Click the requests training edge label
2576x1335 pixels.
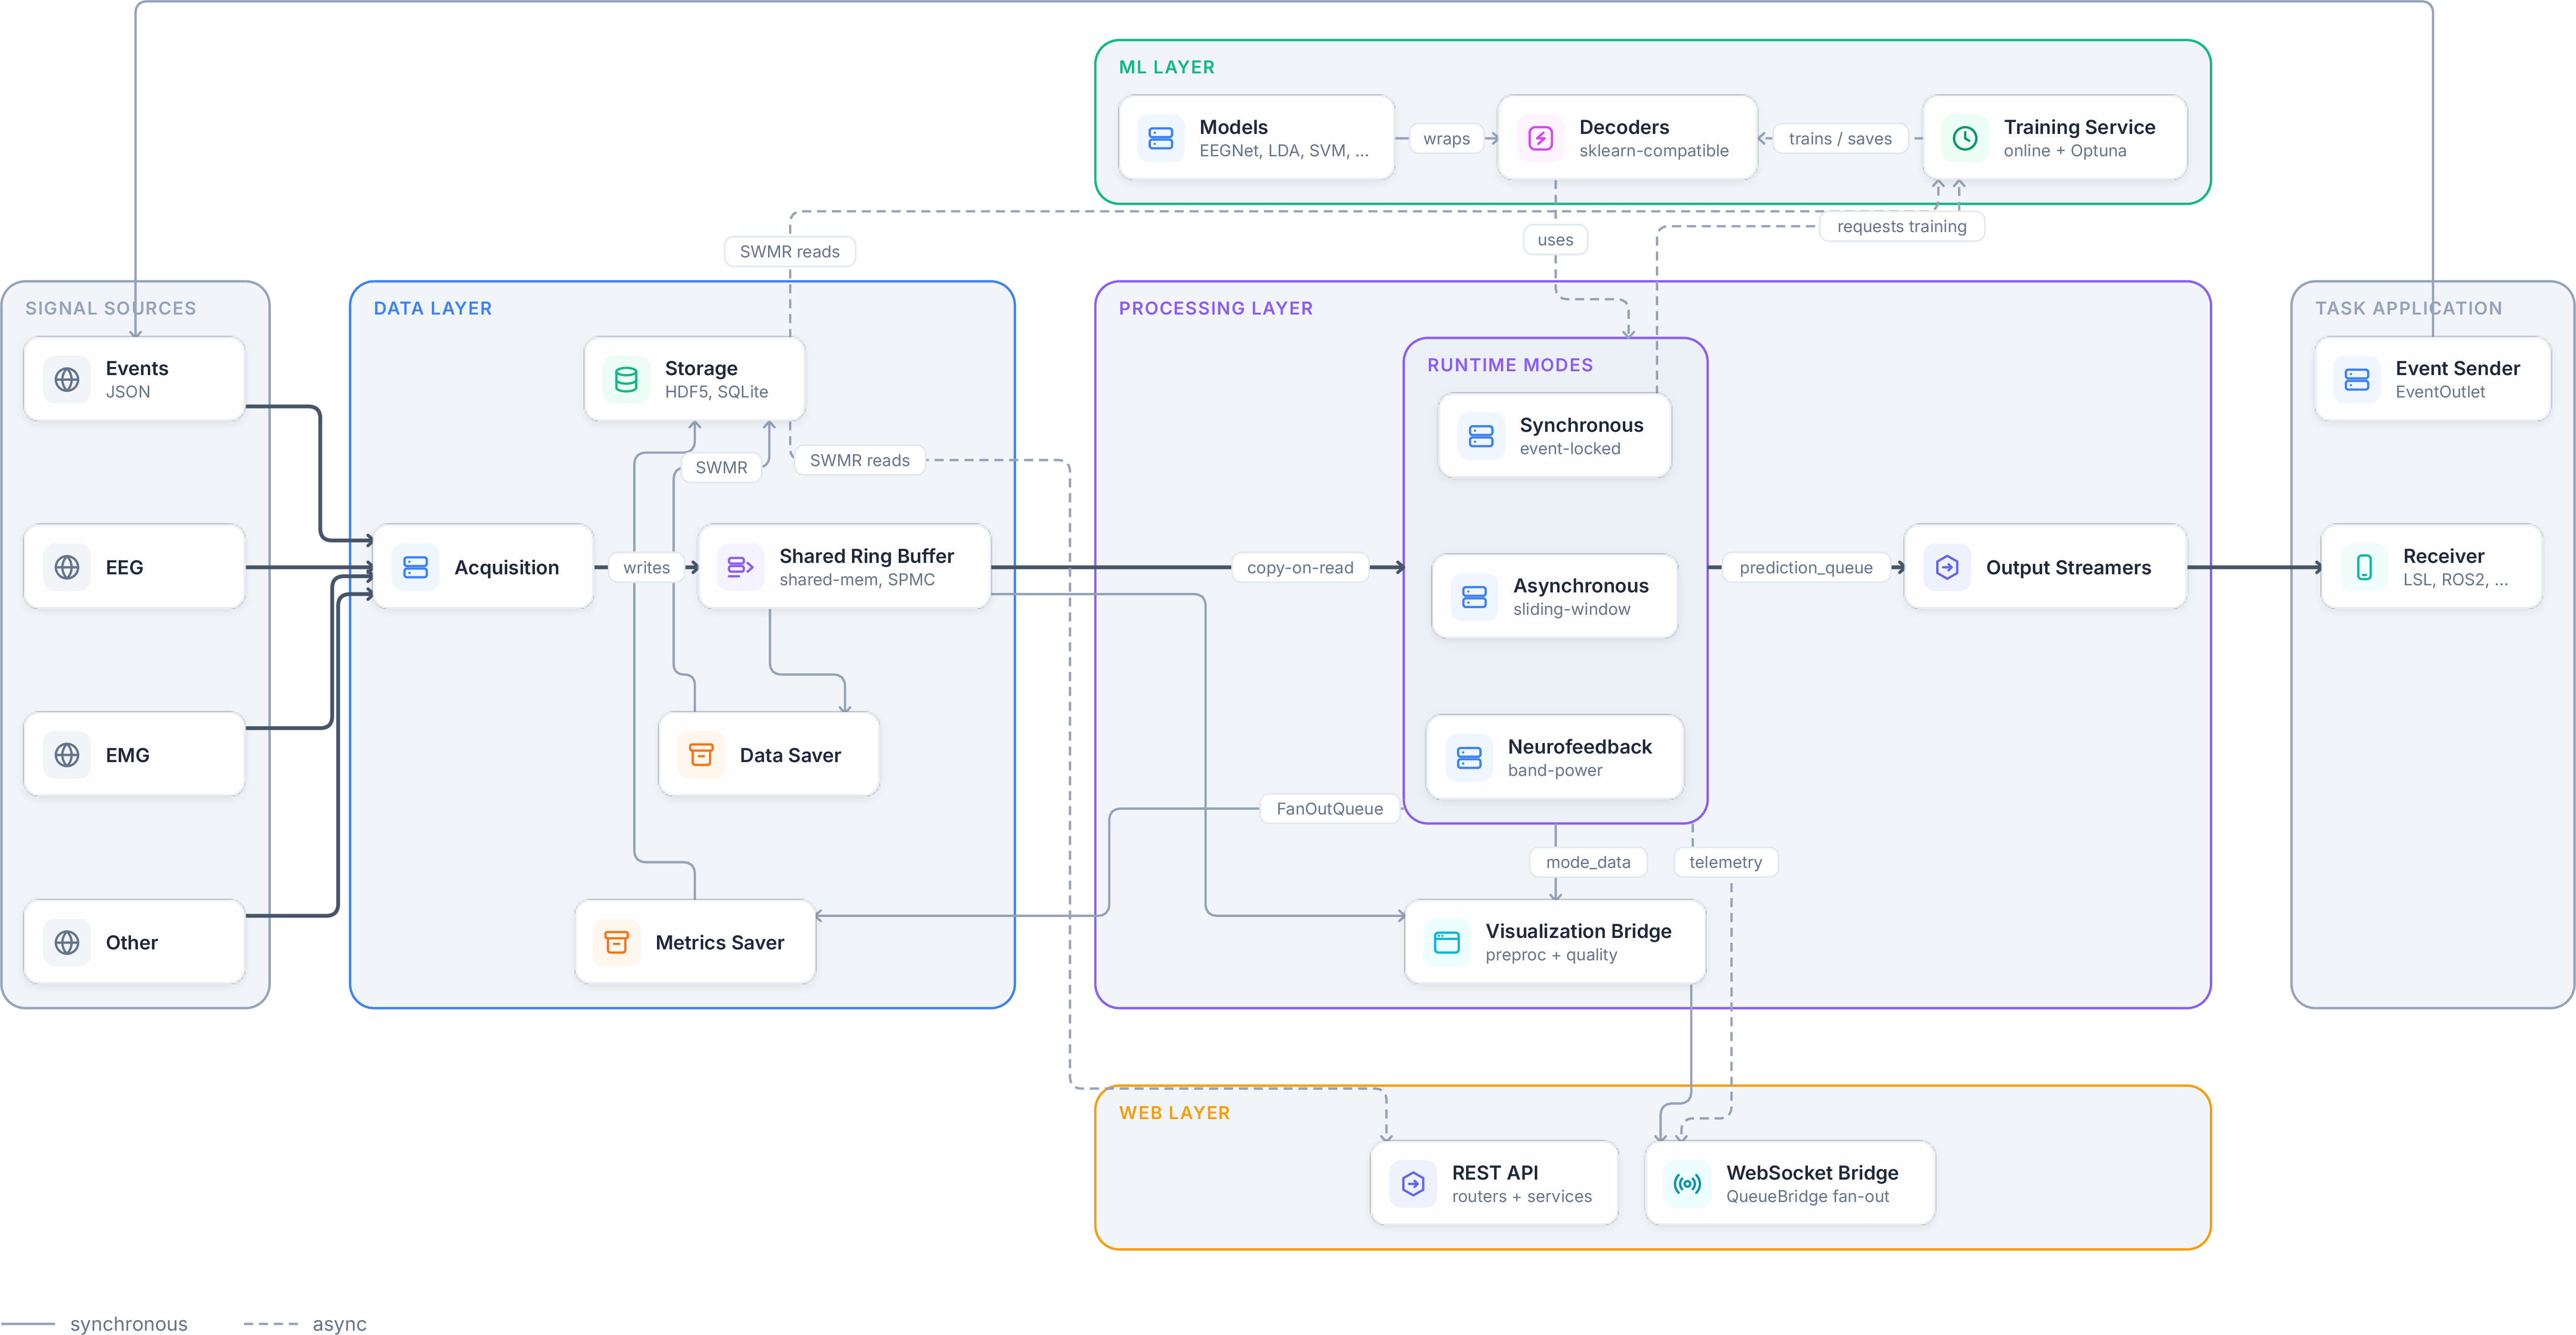(x=1901, y=226)
